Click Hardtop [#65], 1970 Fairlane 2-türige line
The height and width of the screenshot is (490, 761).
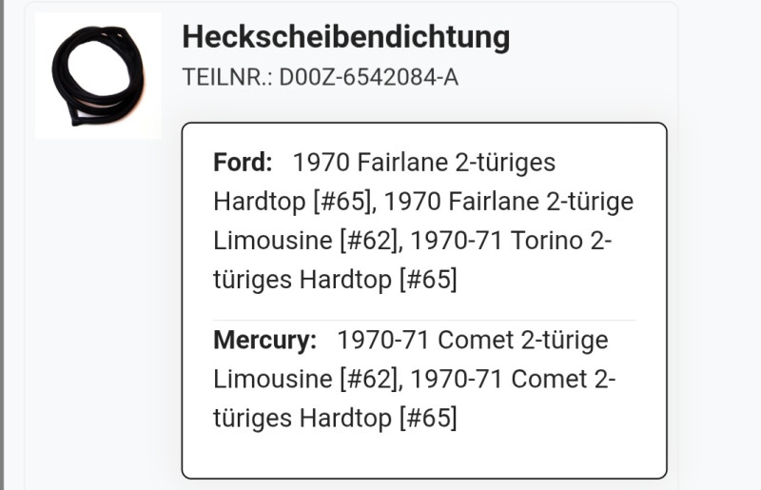tap(423, 202)
